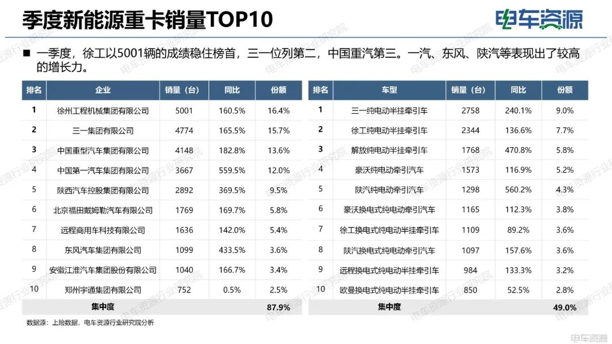612x344 pixels.
Task: Select the 559.5% year-over-year value
Action: pos(232,170)
